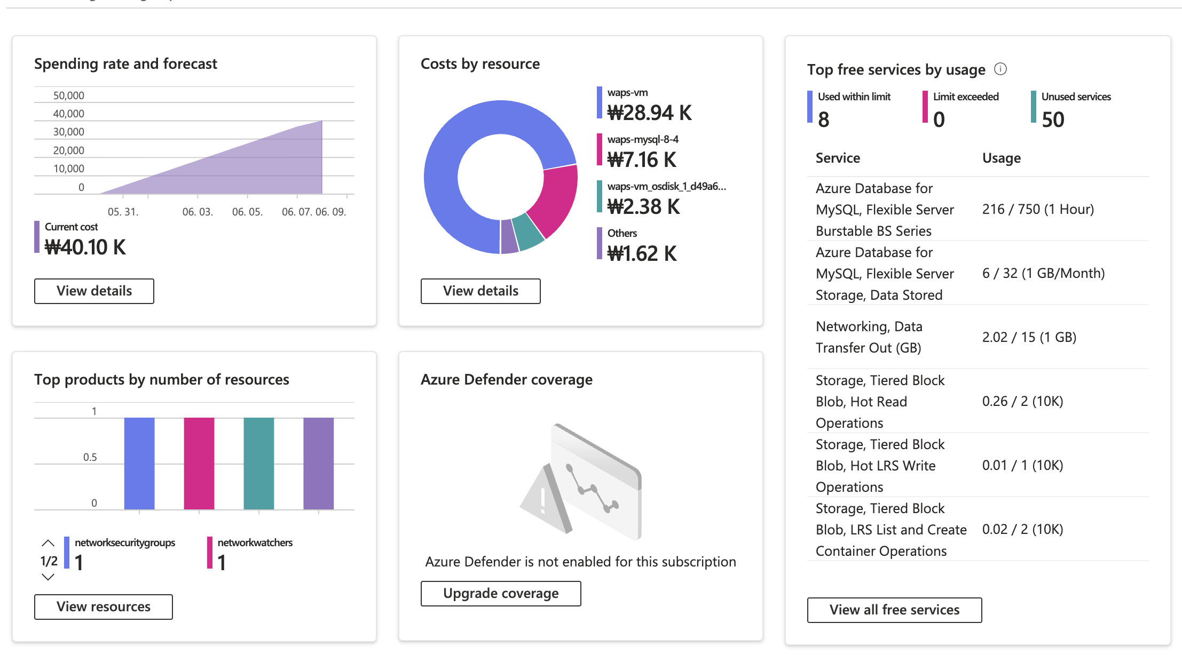Click the Used within limit count 8
Screen dimensions: 1182x655
[824, 119]
